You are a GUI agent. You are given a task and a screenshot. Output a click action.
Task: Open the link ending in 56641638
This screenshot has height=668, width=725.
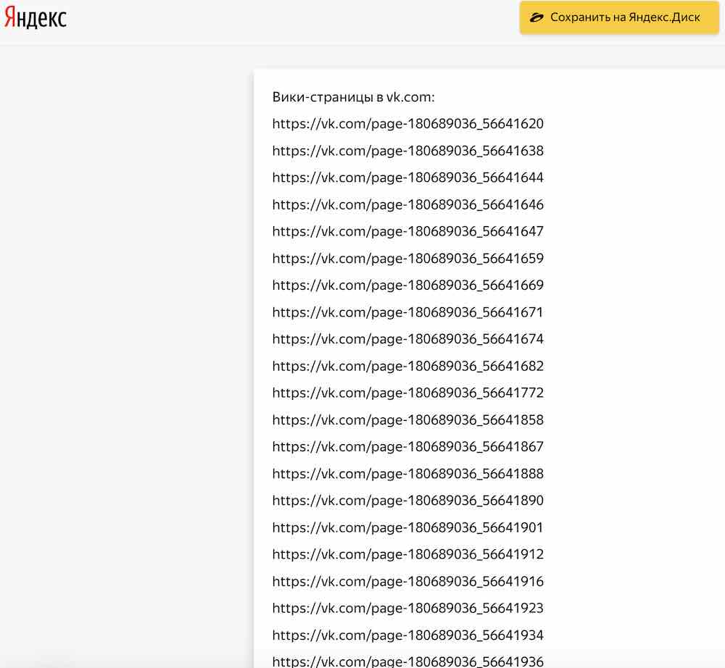(x=407, y=151)
